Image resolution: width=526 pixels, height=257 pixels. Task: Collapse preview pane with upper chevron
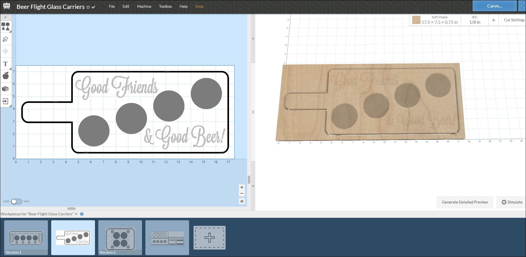[253, 38]
